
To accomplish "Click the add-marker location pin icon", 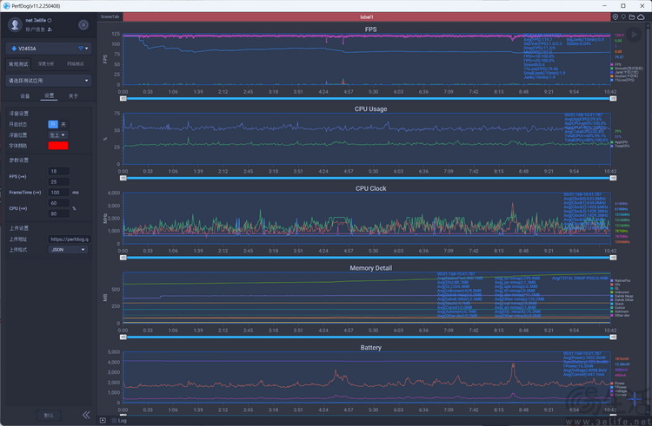I will [615, 17].
